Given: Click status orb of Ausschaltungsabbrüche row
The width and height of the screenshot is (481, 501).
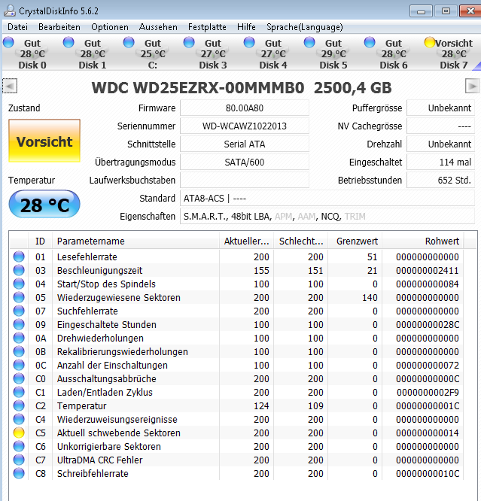Looking at the screenshot, I should tap(19, 378).
